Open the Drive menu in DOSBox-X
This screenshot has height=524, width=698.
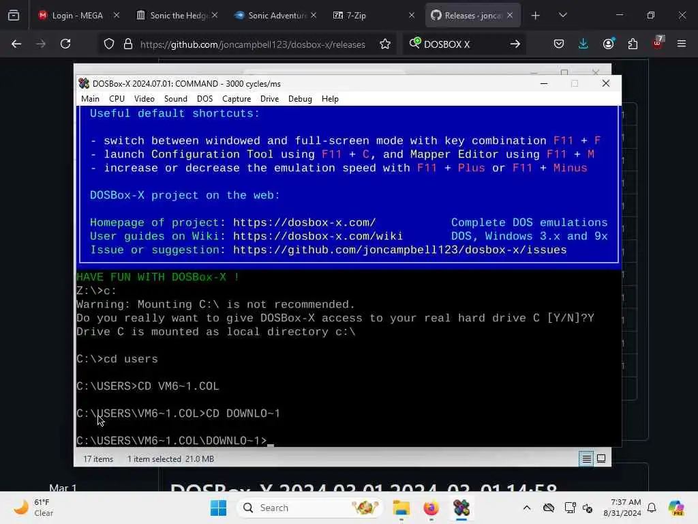[269, 99]
